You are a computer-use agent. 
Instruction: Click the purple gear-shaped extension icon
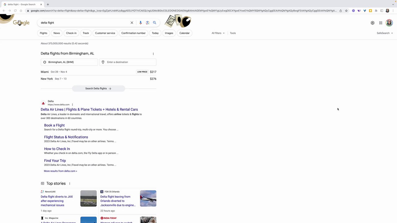click(x=353, y=11)
